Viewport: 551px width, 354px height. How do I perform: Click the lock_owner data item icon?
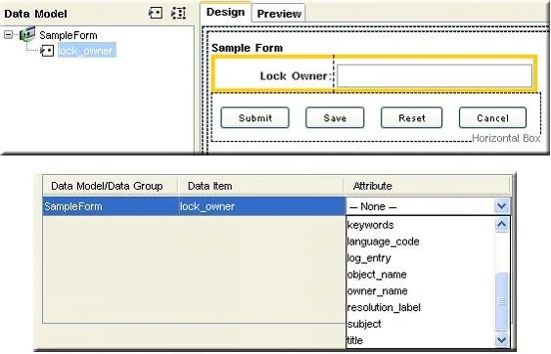tap(47, 51)
